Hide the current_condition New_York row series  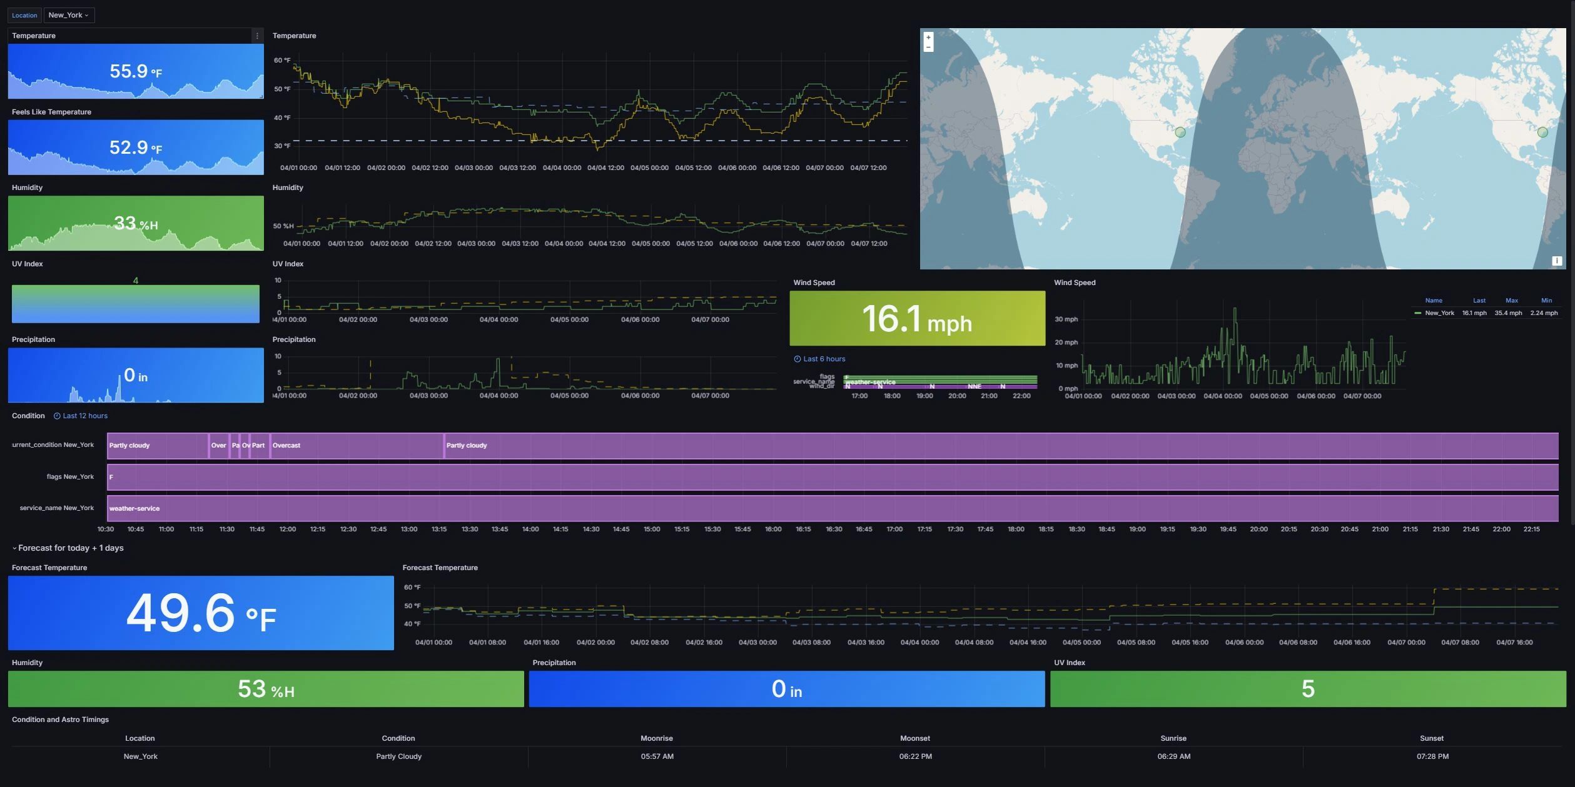(x=52, y=444)
